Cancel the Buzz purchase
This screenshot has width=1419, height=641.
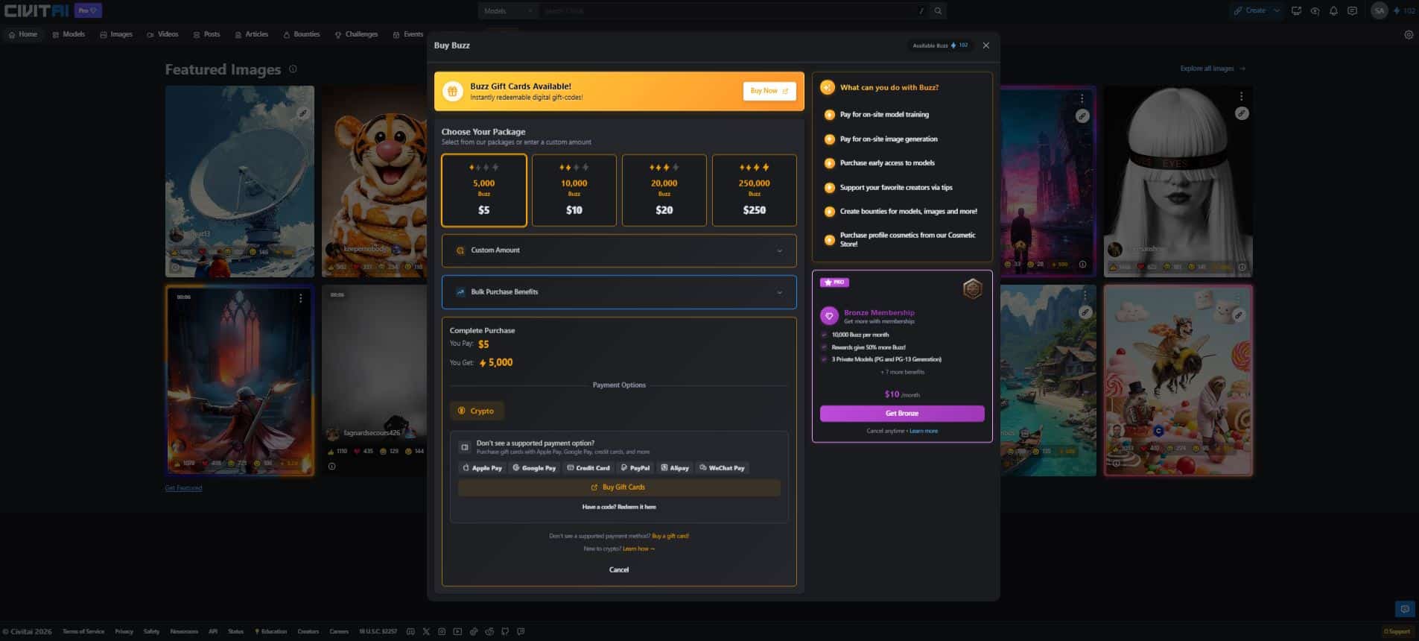pyautogui.click(x=619, y=569)
